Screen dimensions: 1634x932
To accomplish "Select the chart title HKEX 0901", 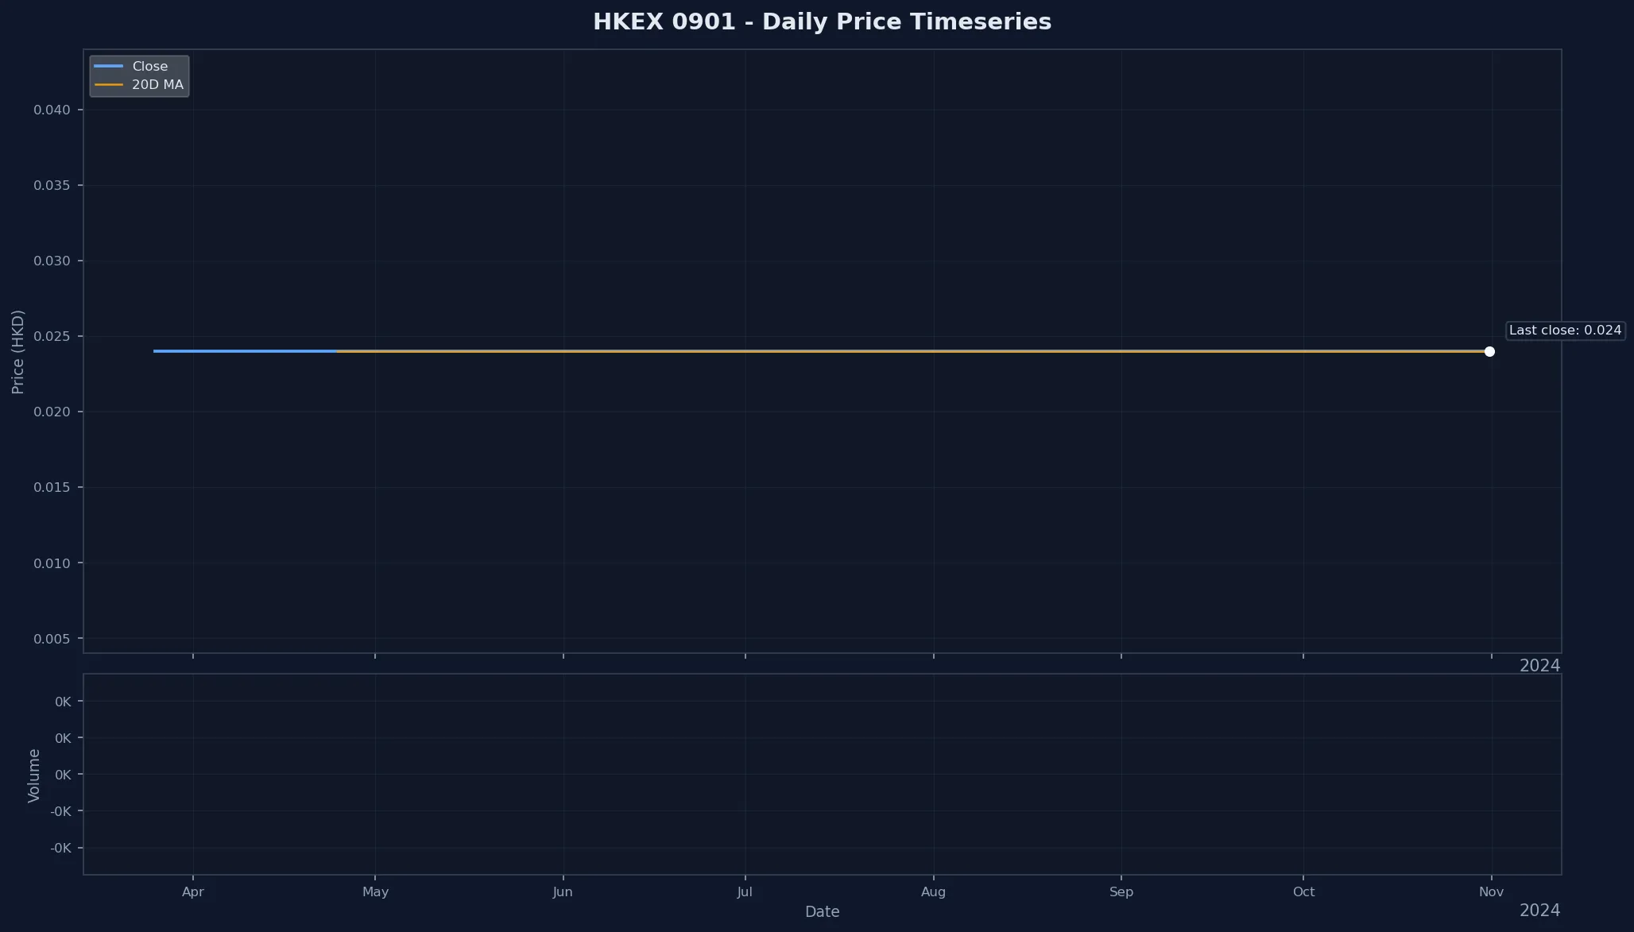I will pos(822,21).
